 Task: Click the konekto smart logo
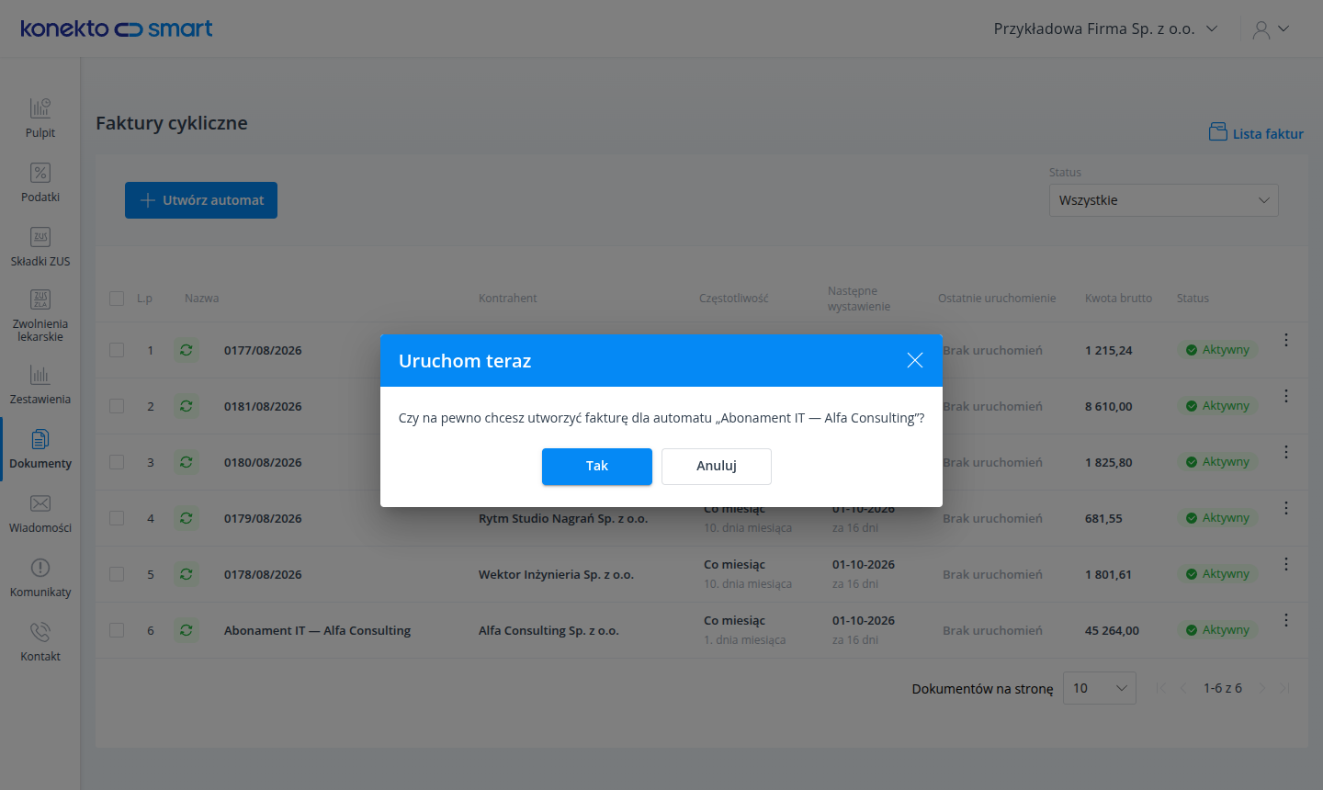click(117, 28)
